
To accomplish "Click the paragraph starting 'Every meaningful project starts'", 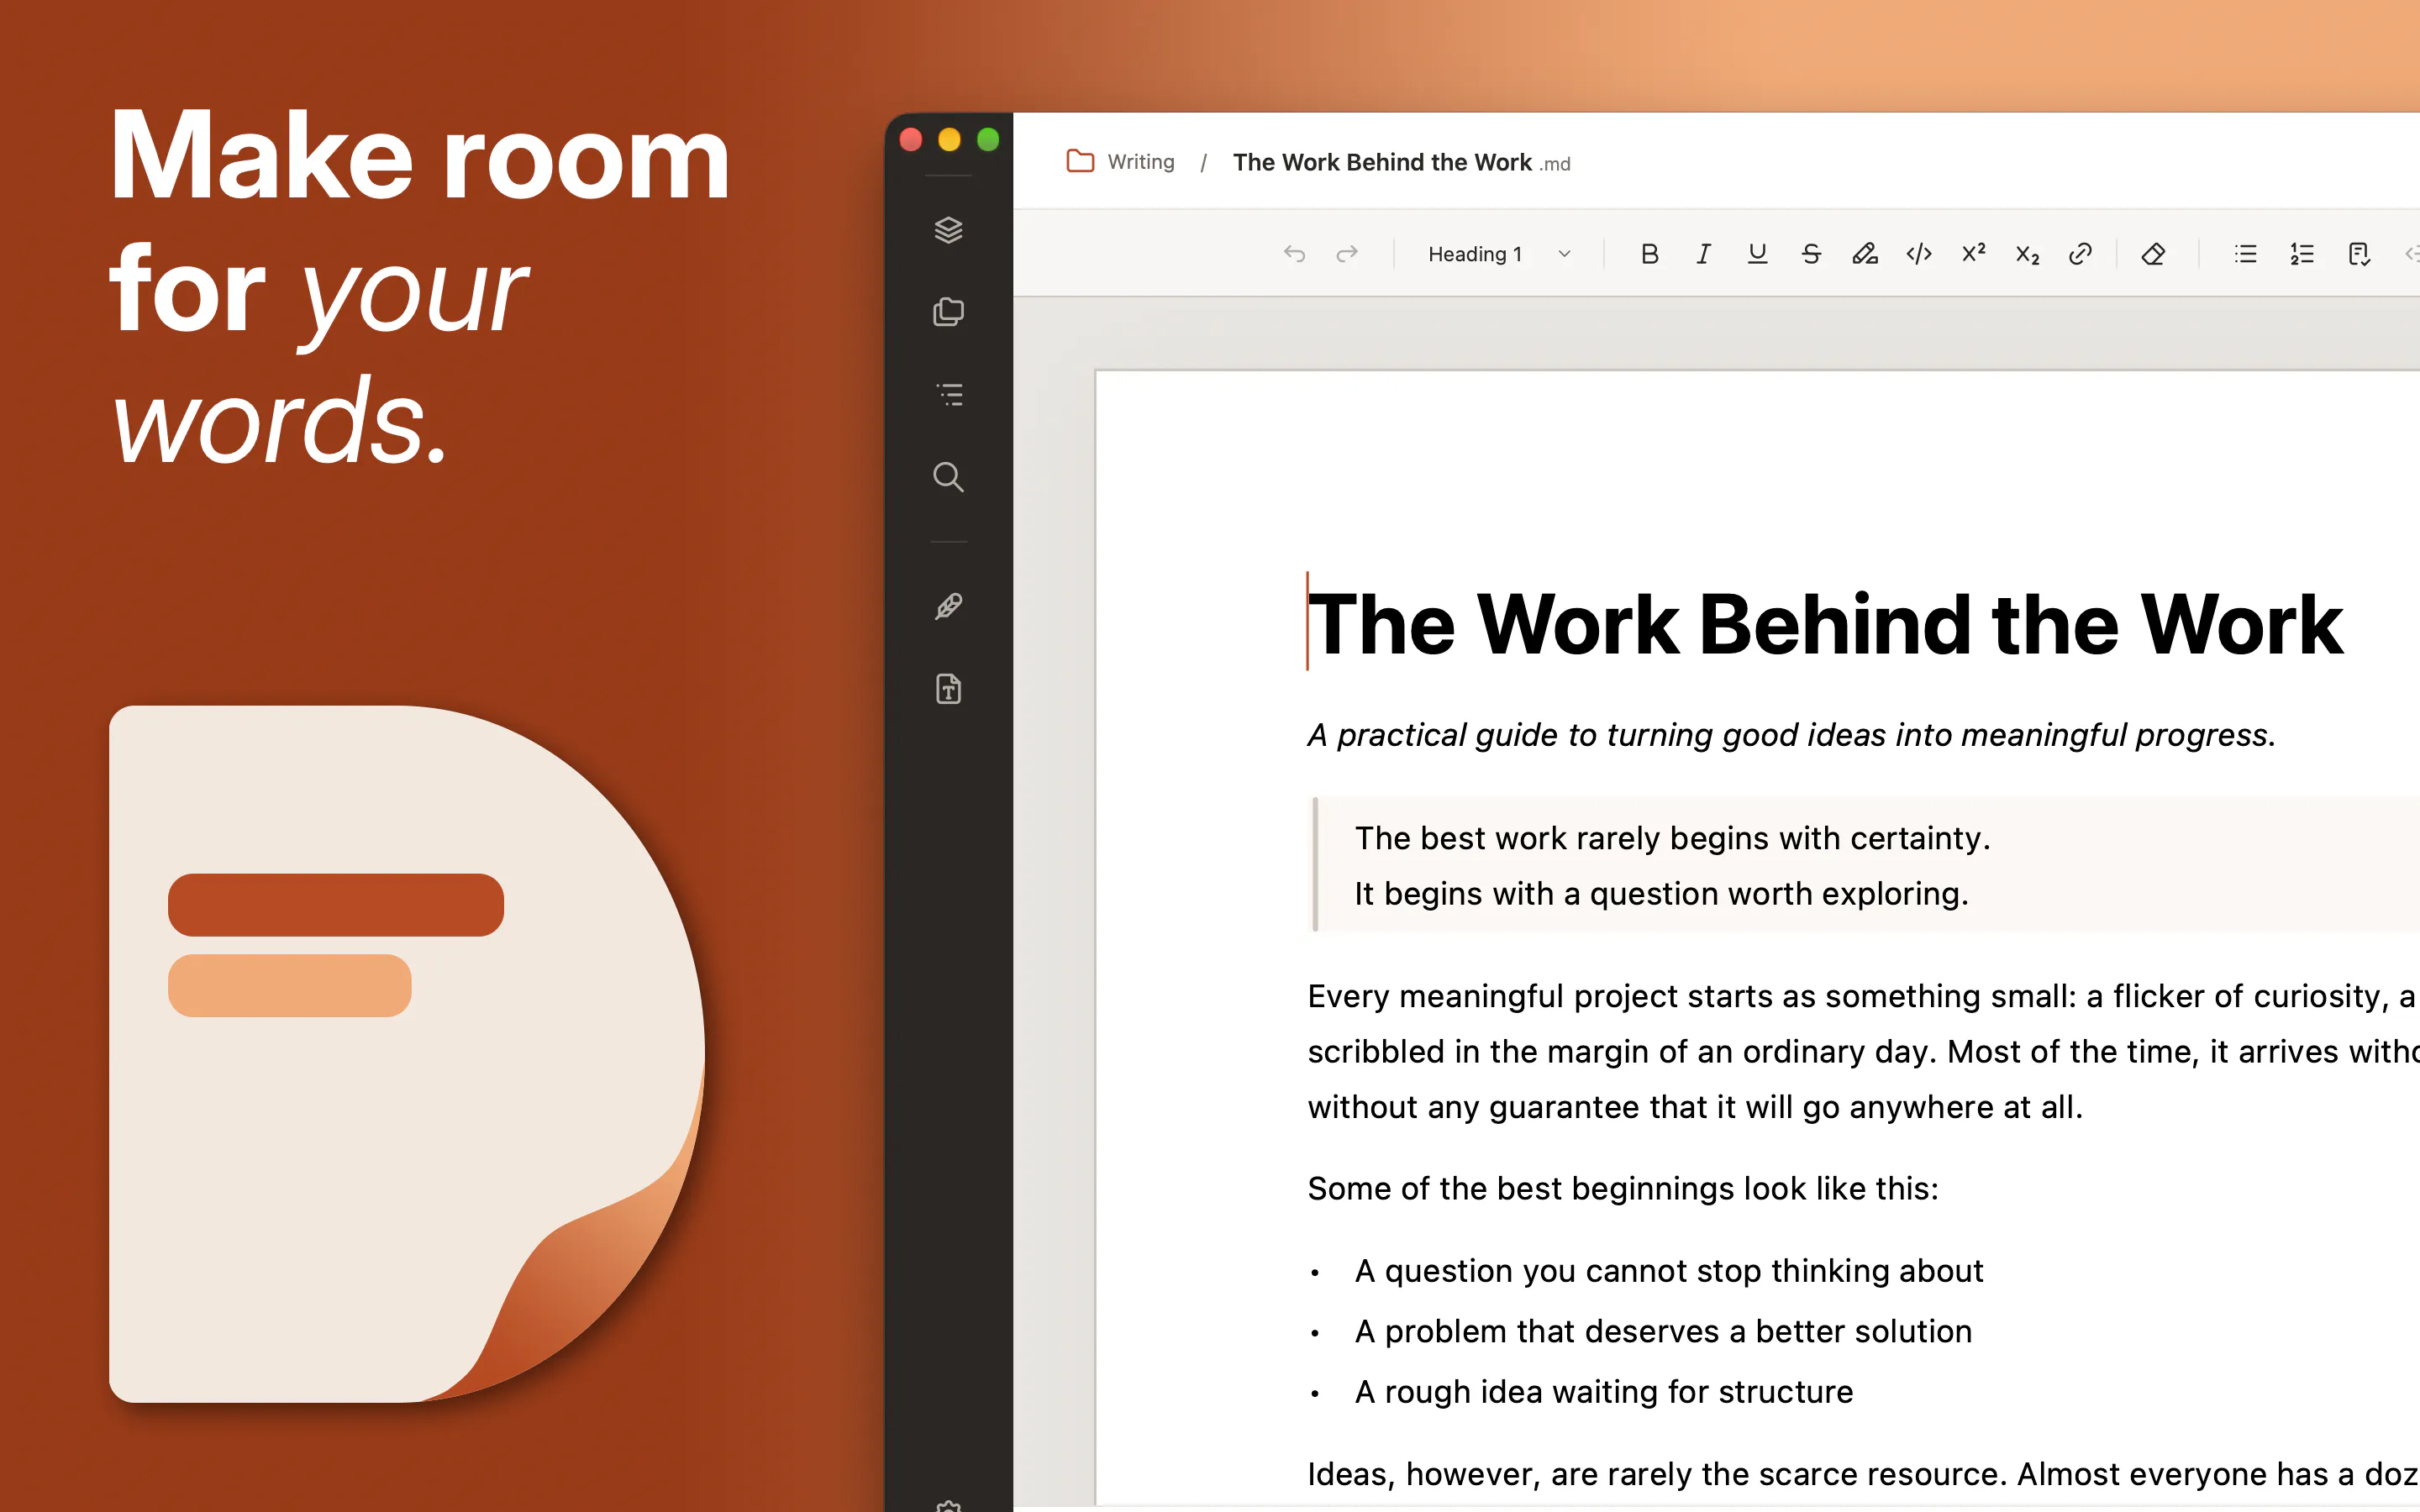I will [x=1864, y=1051].
